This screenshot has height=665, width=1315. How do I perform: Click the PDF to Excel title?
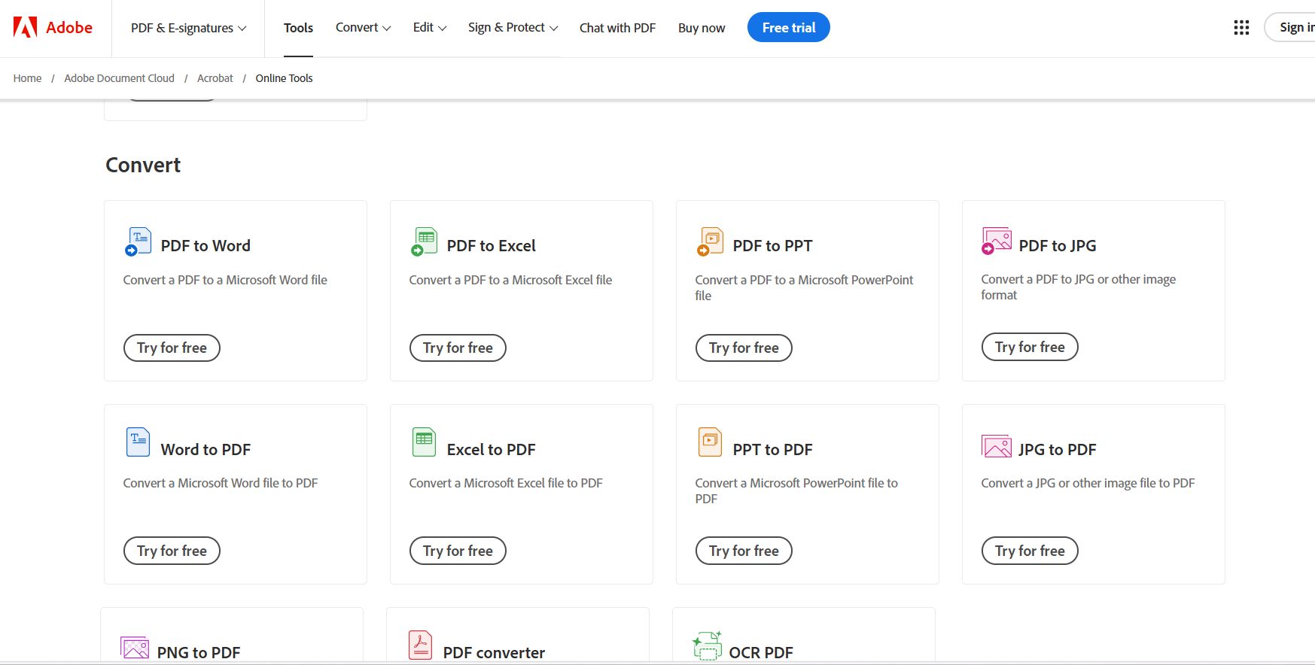pyautogui.click(x=491, y=246)
